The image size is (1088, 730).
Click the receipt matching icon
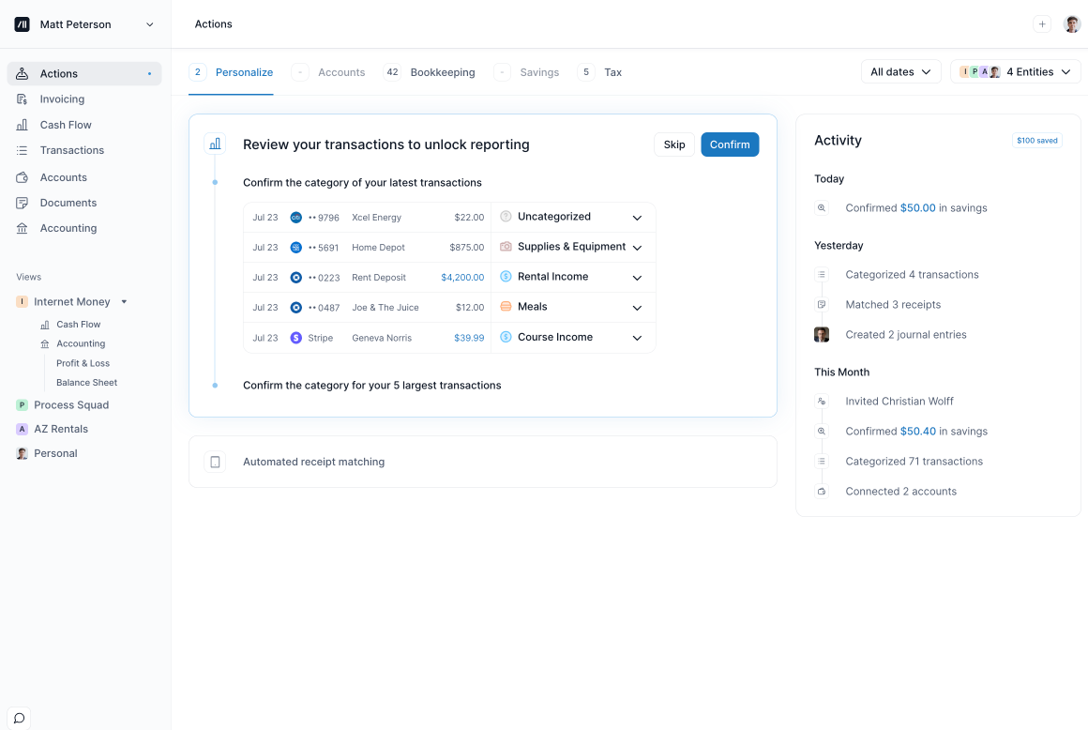pyautogui.click(x=215, y=463)
